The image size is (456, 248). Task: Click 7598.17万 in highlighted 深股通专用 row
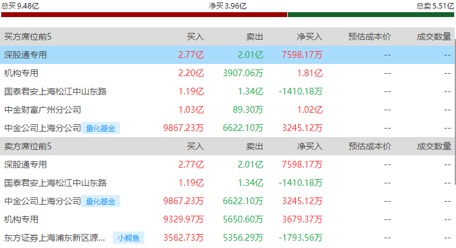coord(302,55)
